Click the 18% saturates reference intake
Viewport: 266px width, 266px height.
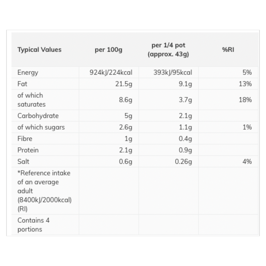click(x=245, y=100)
